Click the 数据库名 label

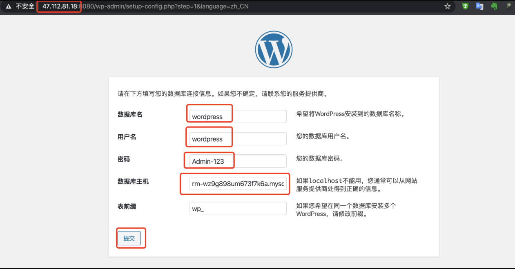point(130,114)
